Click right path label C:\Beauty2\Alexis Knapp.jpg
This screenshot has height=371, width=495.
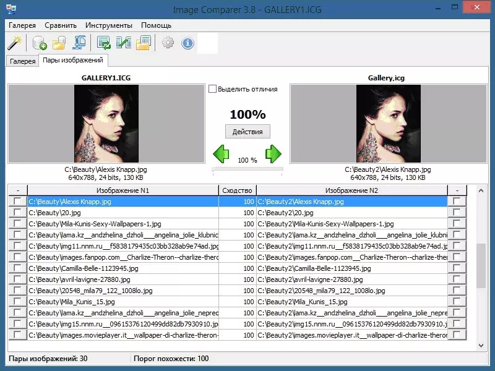point(388,169)
